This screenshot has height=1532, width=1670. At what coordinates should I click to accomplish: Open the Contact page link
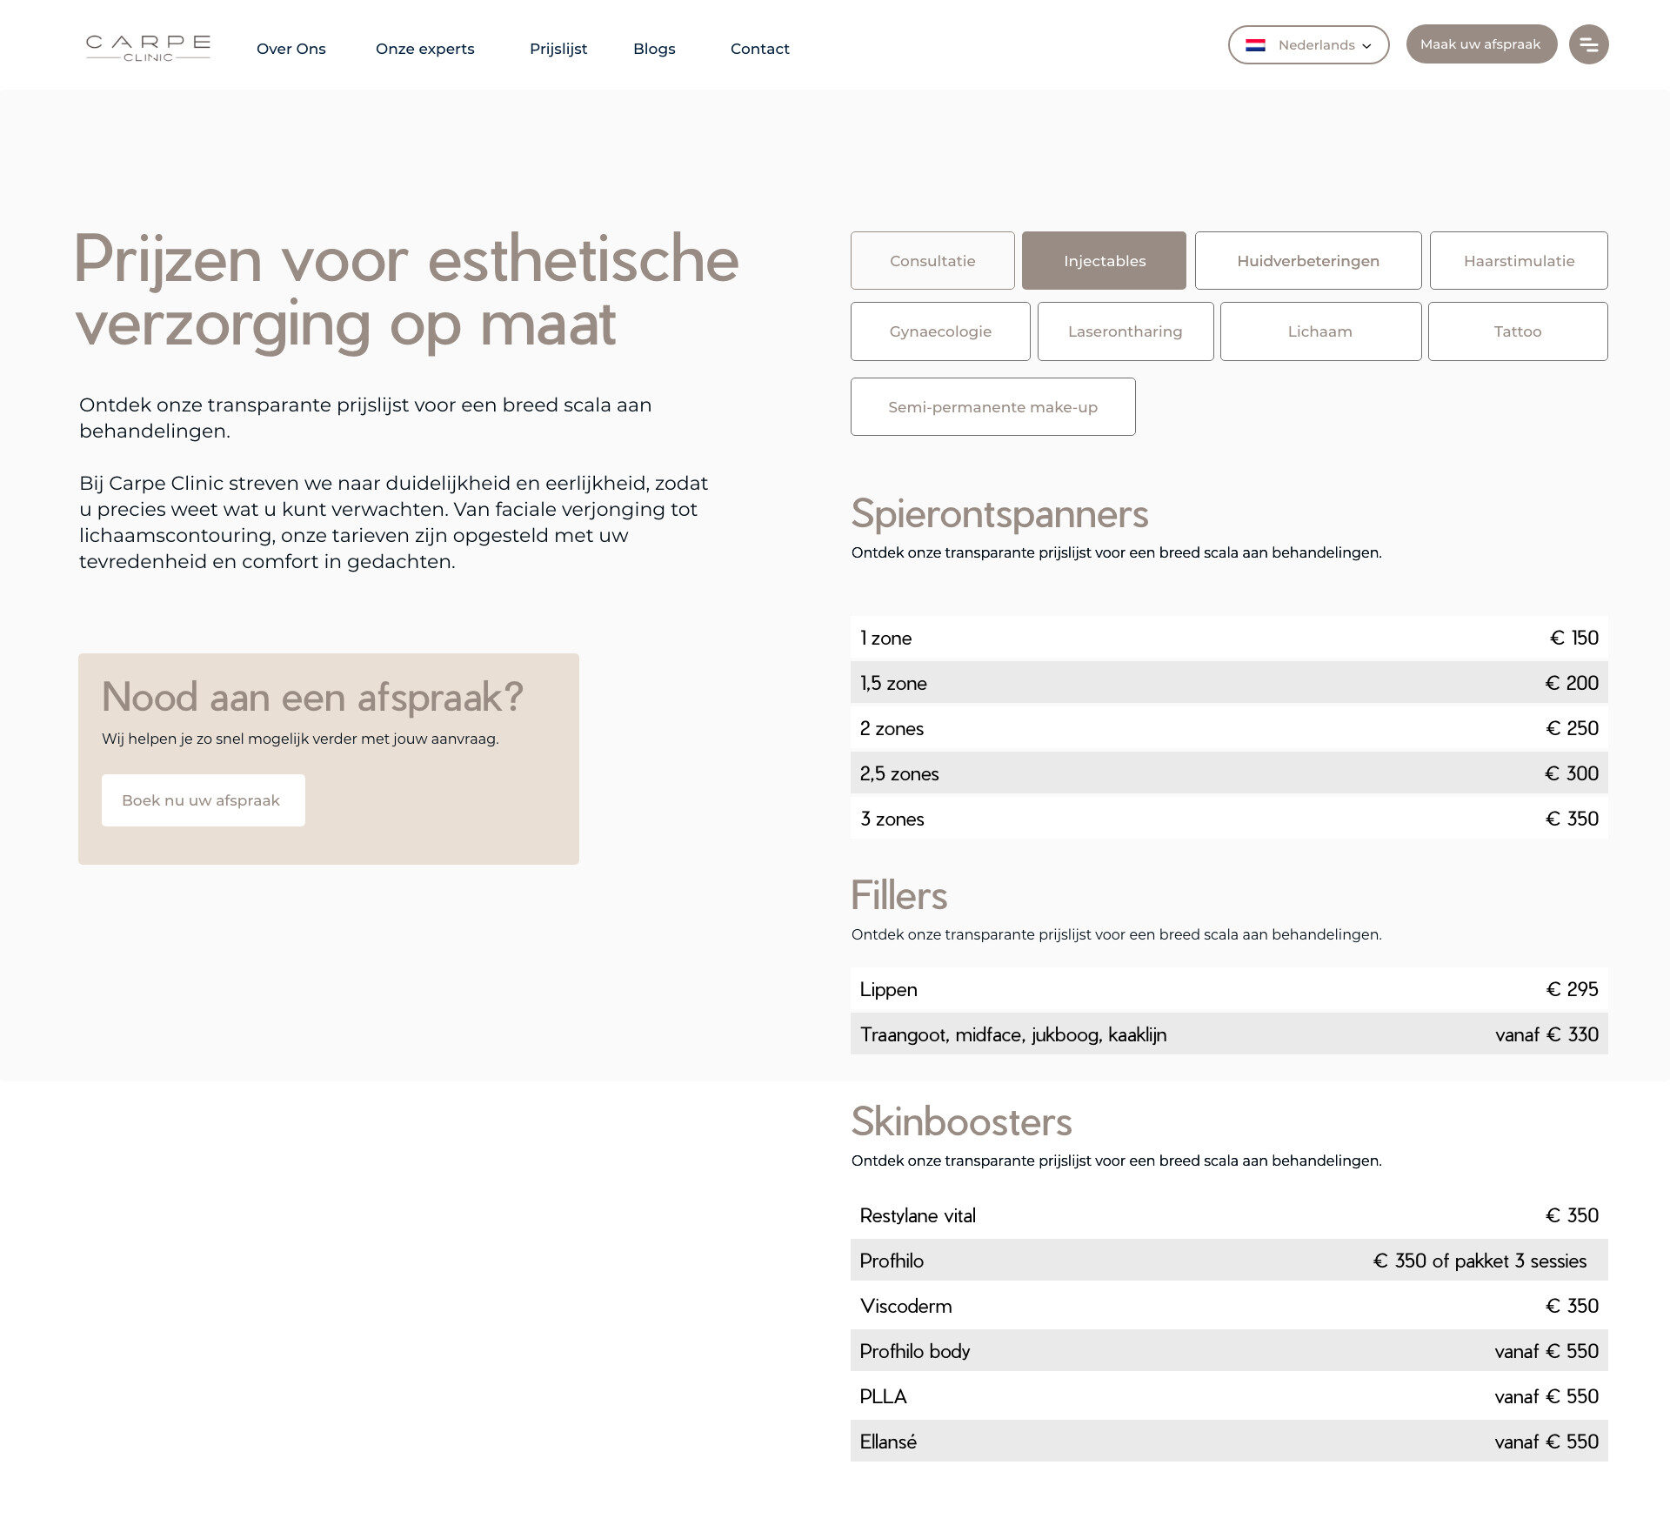click(x=760, y=49)
